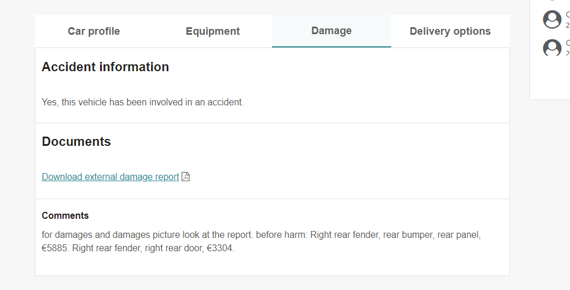Screen dimensions: 570x290
Task: Click the text next to first avatar
Action: point(568,20)
